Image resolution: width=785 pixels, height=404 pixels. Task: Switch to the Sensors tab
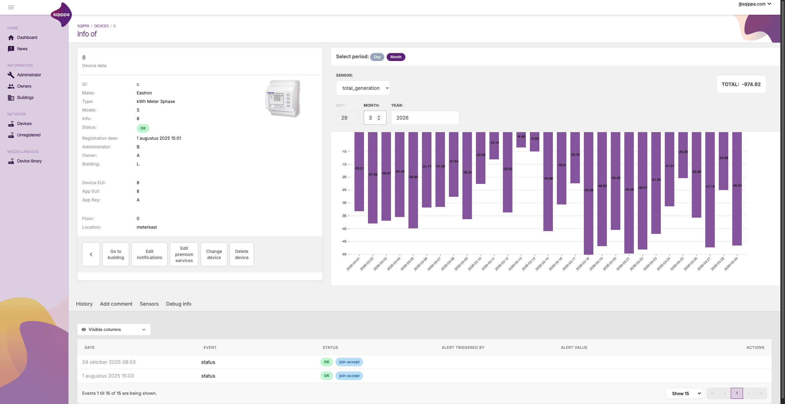pyautogui.click(x=149, y=304)
